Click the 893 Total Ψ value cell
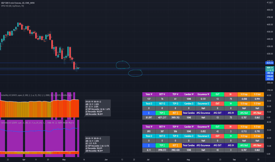 click(x=149, y=131)
